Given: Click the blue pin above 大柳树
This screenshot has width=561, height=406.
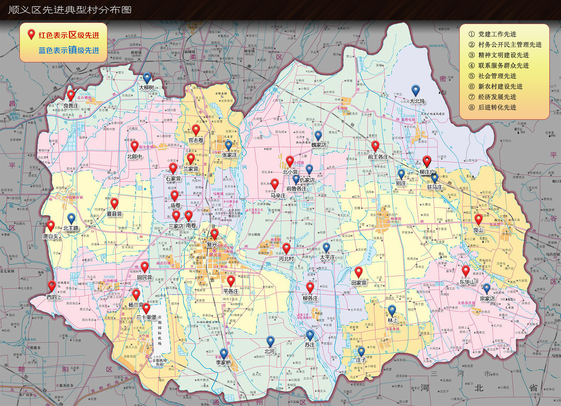Looking at the screenshot, I should [147, 77].
